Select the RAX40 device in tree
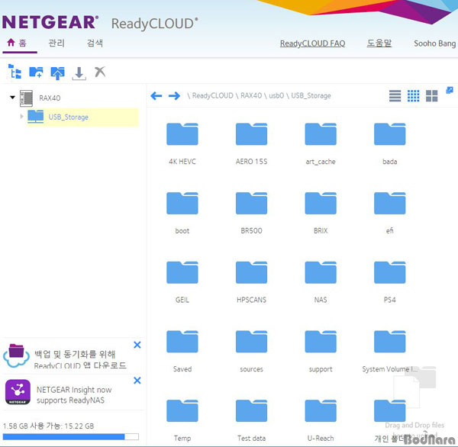Screen dimensions: 458x447 pyautogui.click(x=50, y=98)
